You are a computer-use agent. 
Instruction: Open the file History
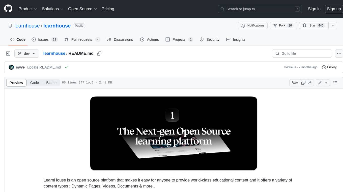coord(329,67)
